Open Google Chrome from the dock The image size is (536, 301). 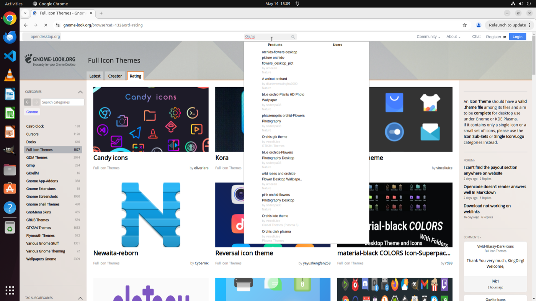click(x=10, y=18)
